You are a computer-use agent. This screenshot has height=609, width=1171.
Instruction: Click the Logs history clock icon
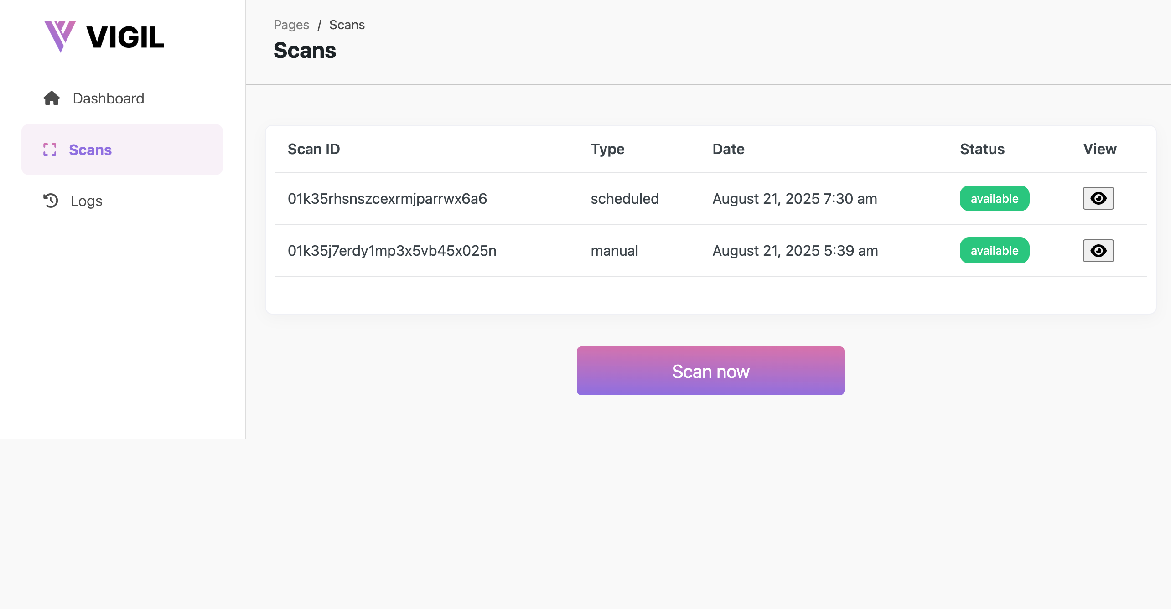click(x=51, y=201)
